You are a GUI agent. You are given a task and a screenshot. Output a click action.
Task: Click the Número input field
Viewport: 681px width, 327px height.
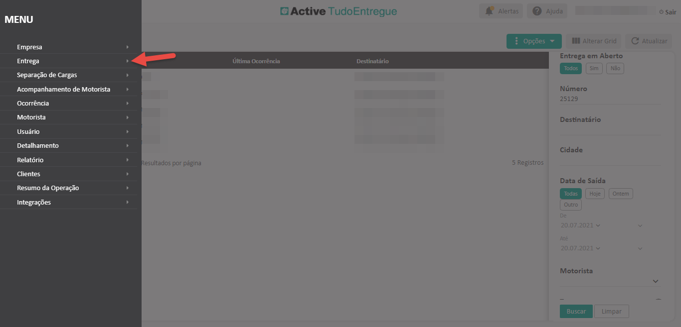pos(610,99)
